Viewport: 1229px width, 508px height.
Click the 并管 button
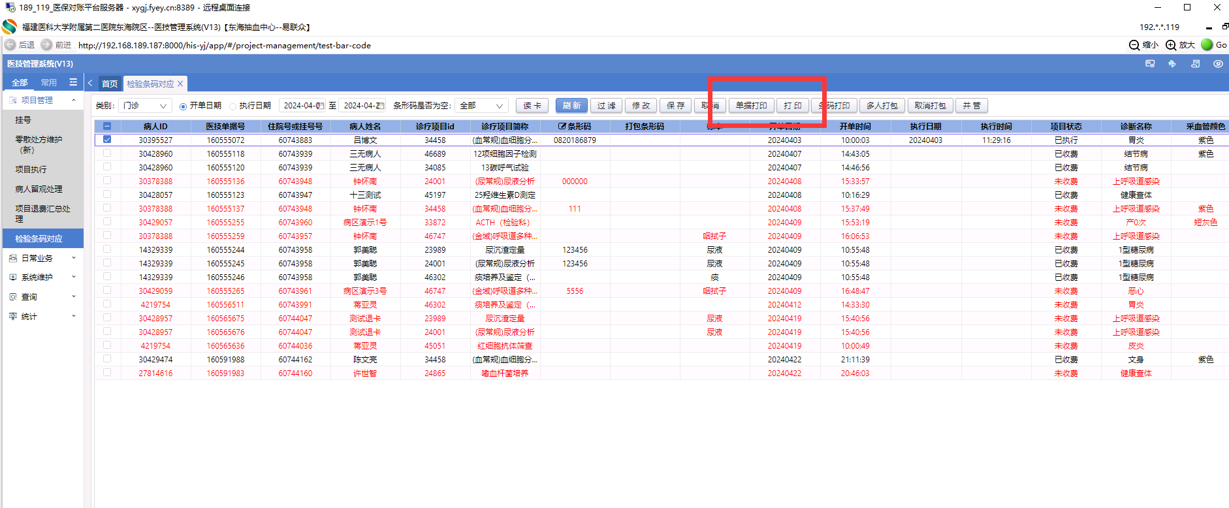pos(972,106)
